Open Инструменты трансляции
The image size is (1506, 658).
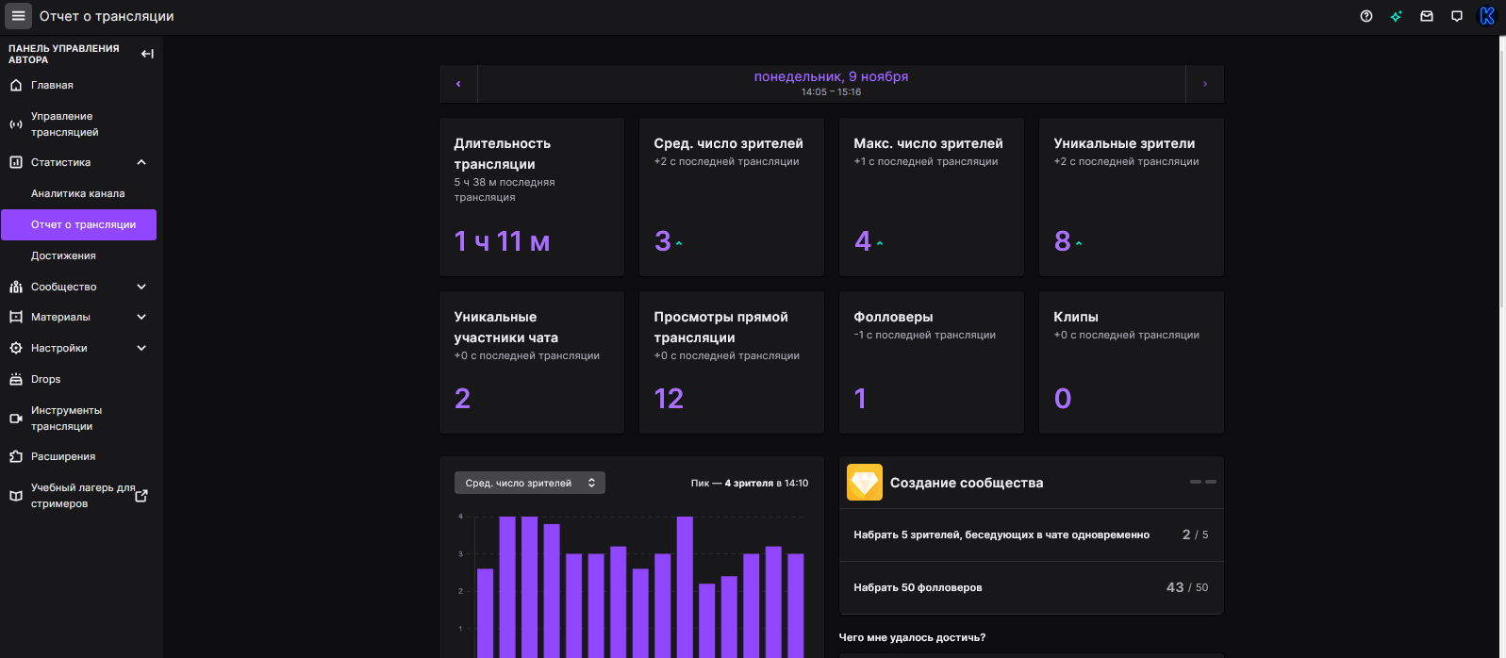[79, 419]
